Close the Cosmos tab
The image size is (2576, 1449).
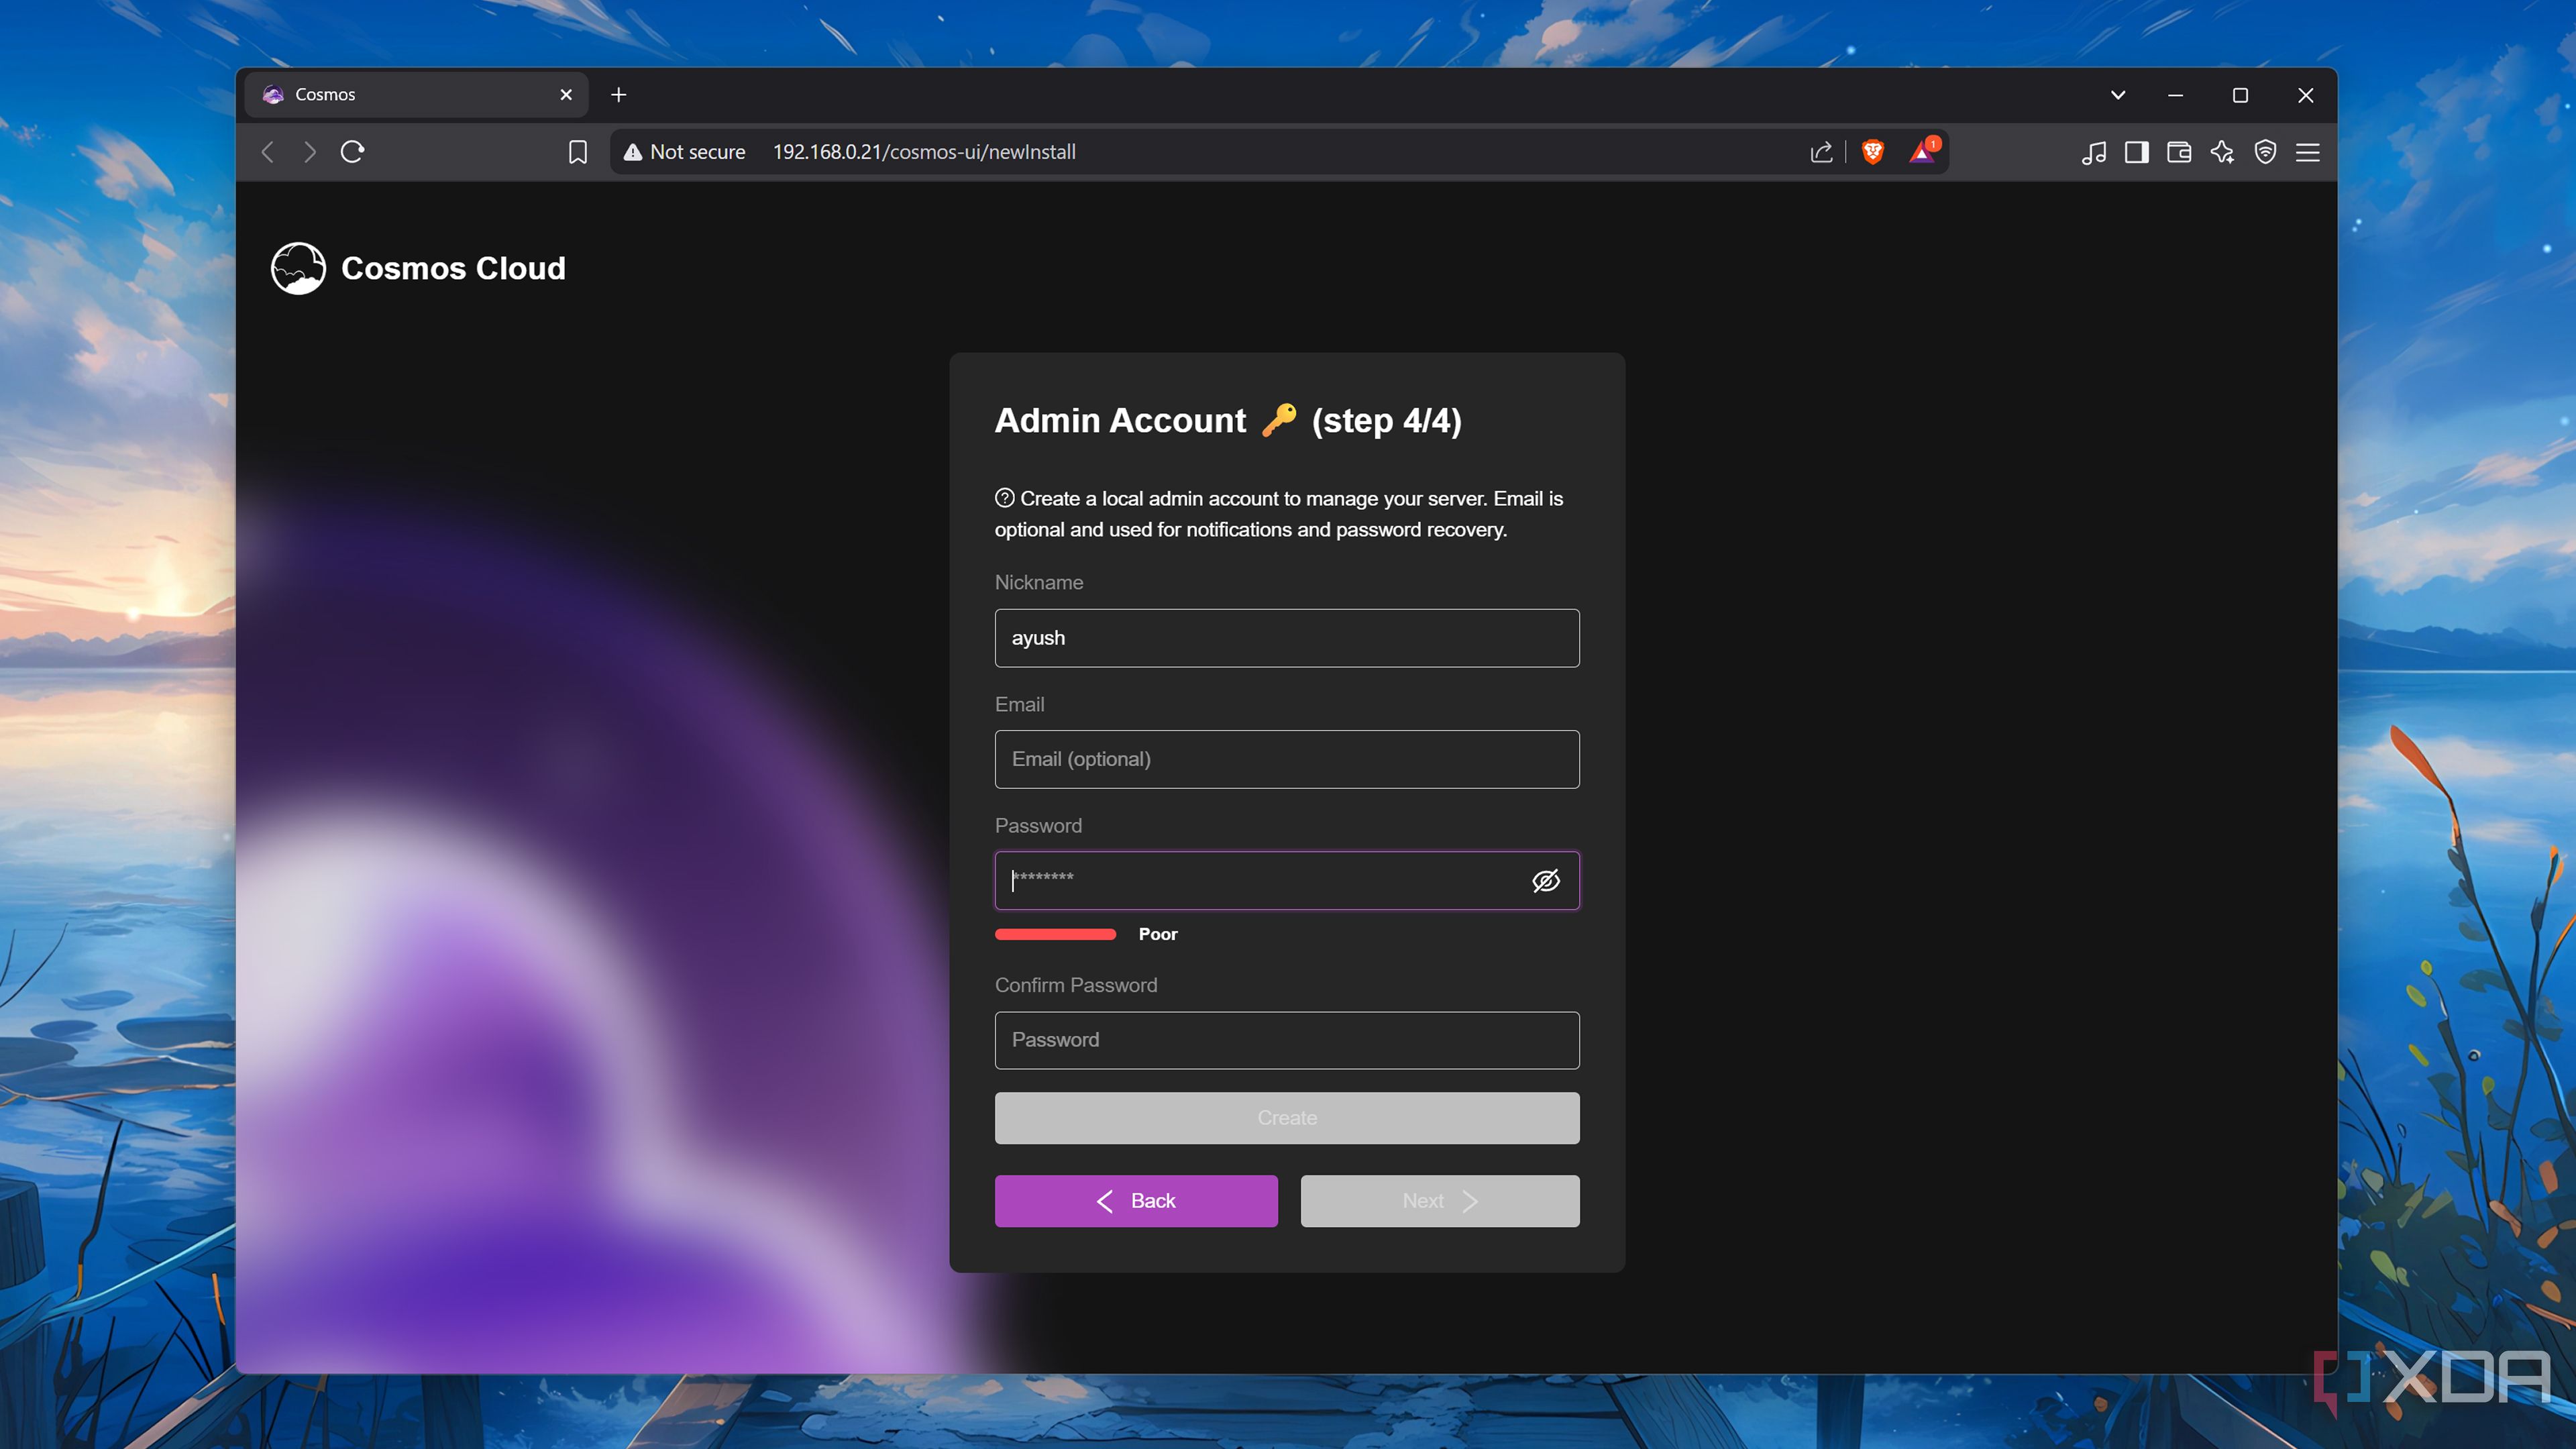coord(566,94)
